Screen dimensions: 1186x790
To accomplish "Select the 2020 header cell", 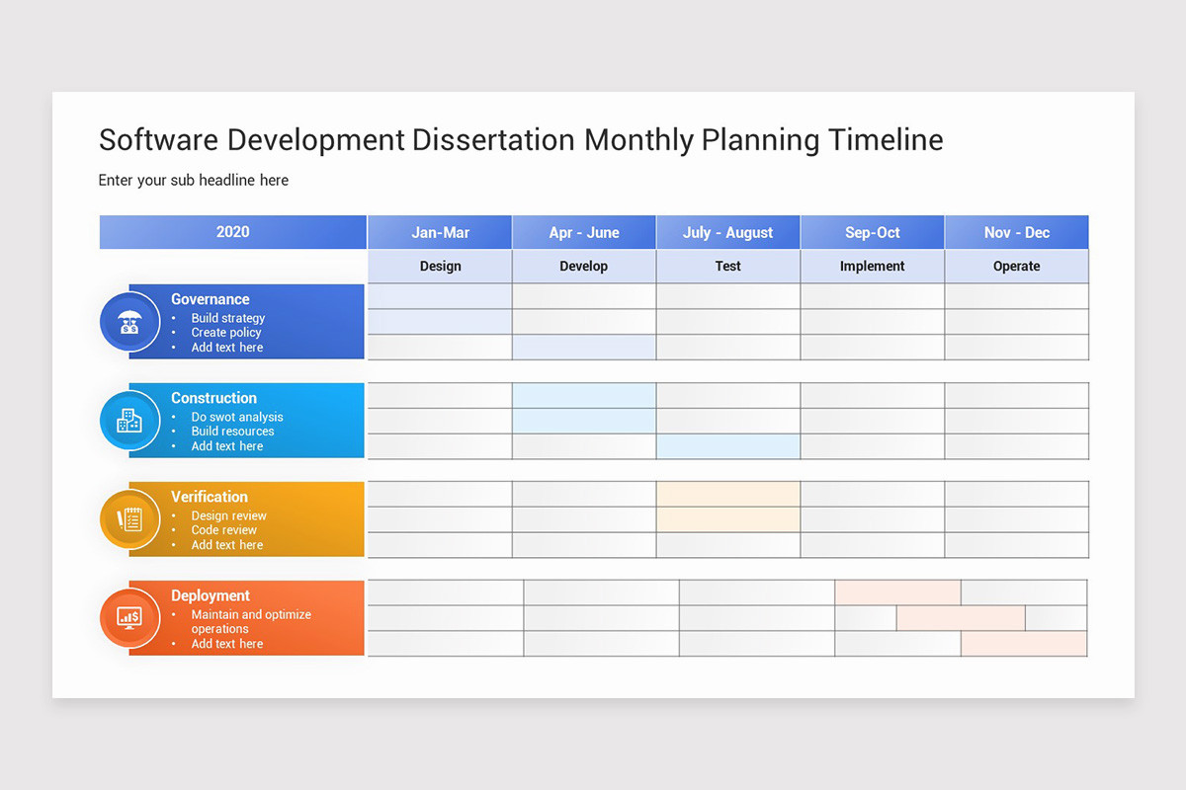I will click(232, 232).
